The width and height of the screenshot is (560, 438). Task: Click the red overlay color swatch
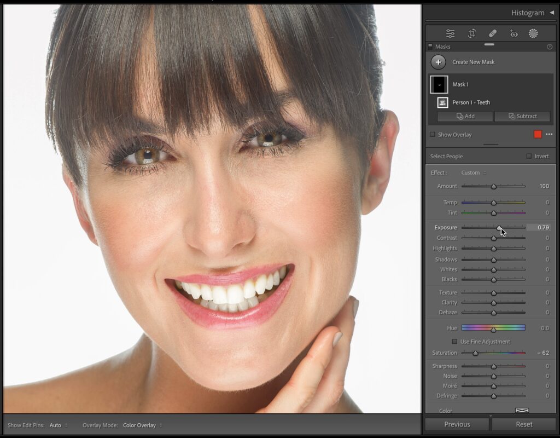(538, 135)
